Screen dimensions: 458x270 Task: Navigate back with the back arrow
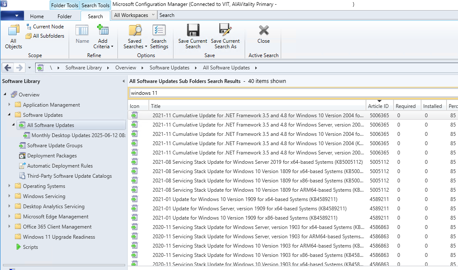8,68
